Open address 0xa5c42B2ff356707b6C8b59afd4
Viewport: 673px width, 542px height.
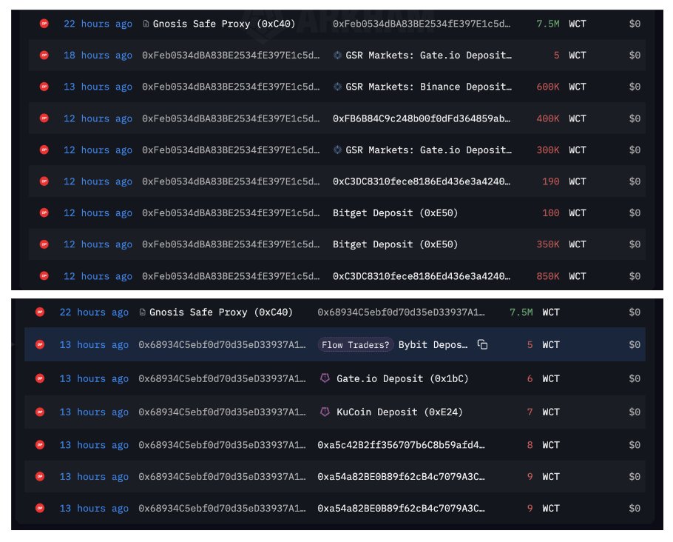401,445
